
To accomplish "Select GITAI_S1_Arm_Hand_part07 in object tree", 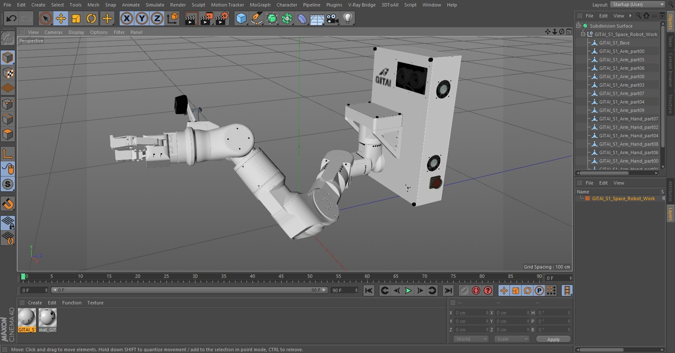I will (629, 119).
